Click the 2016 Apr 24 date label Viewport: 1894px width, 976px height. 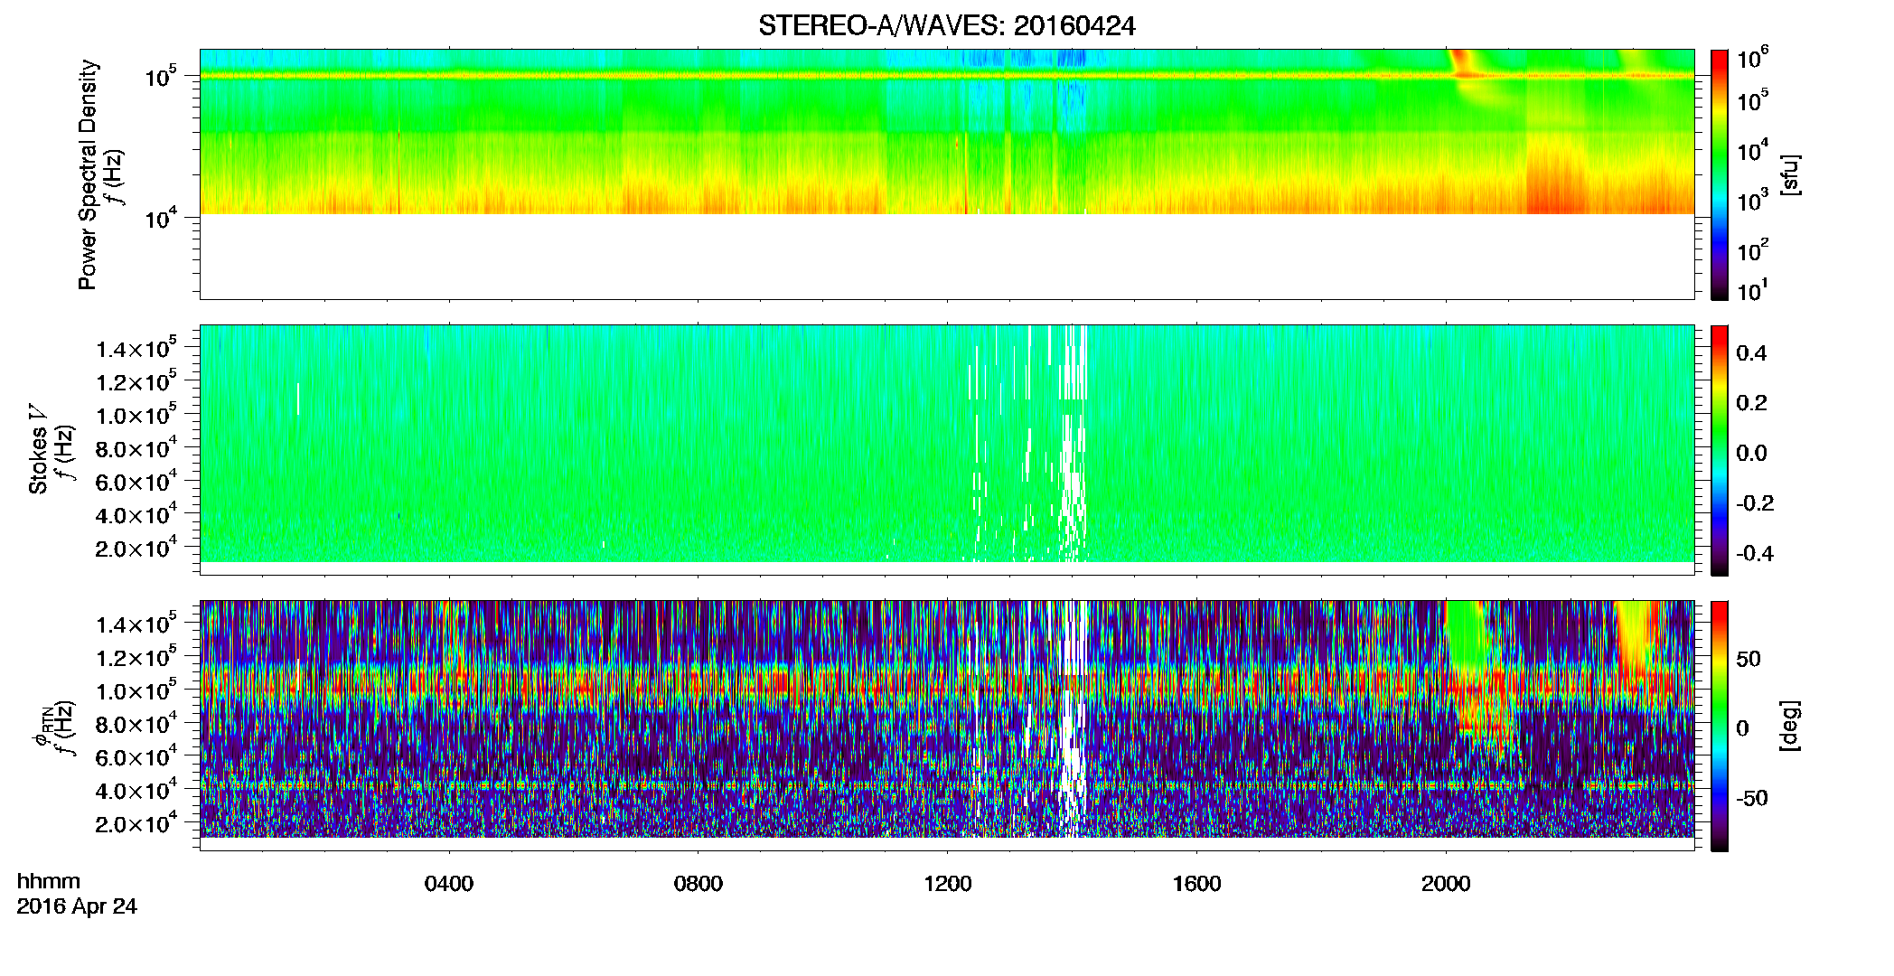pos(77,906)
